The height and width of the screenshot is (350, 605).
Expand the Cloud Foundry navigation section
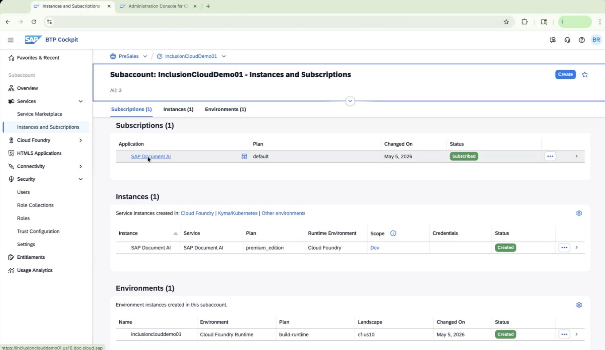pyautogui.click(x=81, y=140)
